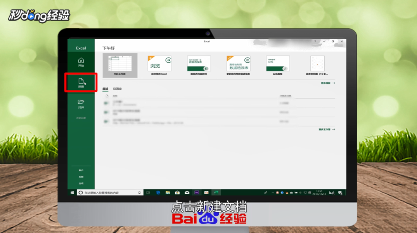417x233 pixels.
Task: Click the 英 input language indicator
Action: point(310,193)
